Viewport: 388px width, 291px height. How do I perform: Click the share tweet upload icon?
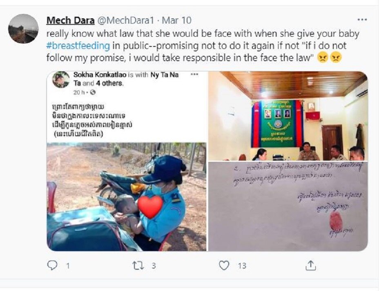310,266
